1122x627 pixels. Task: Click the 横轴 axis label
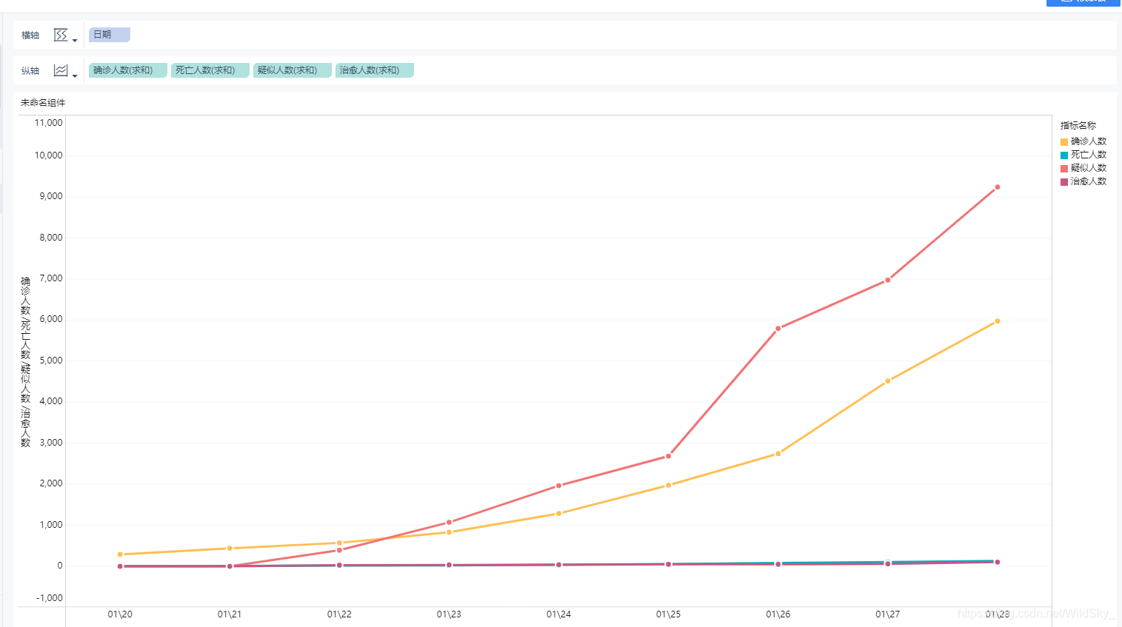pos(30,36)
